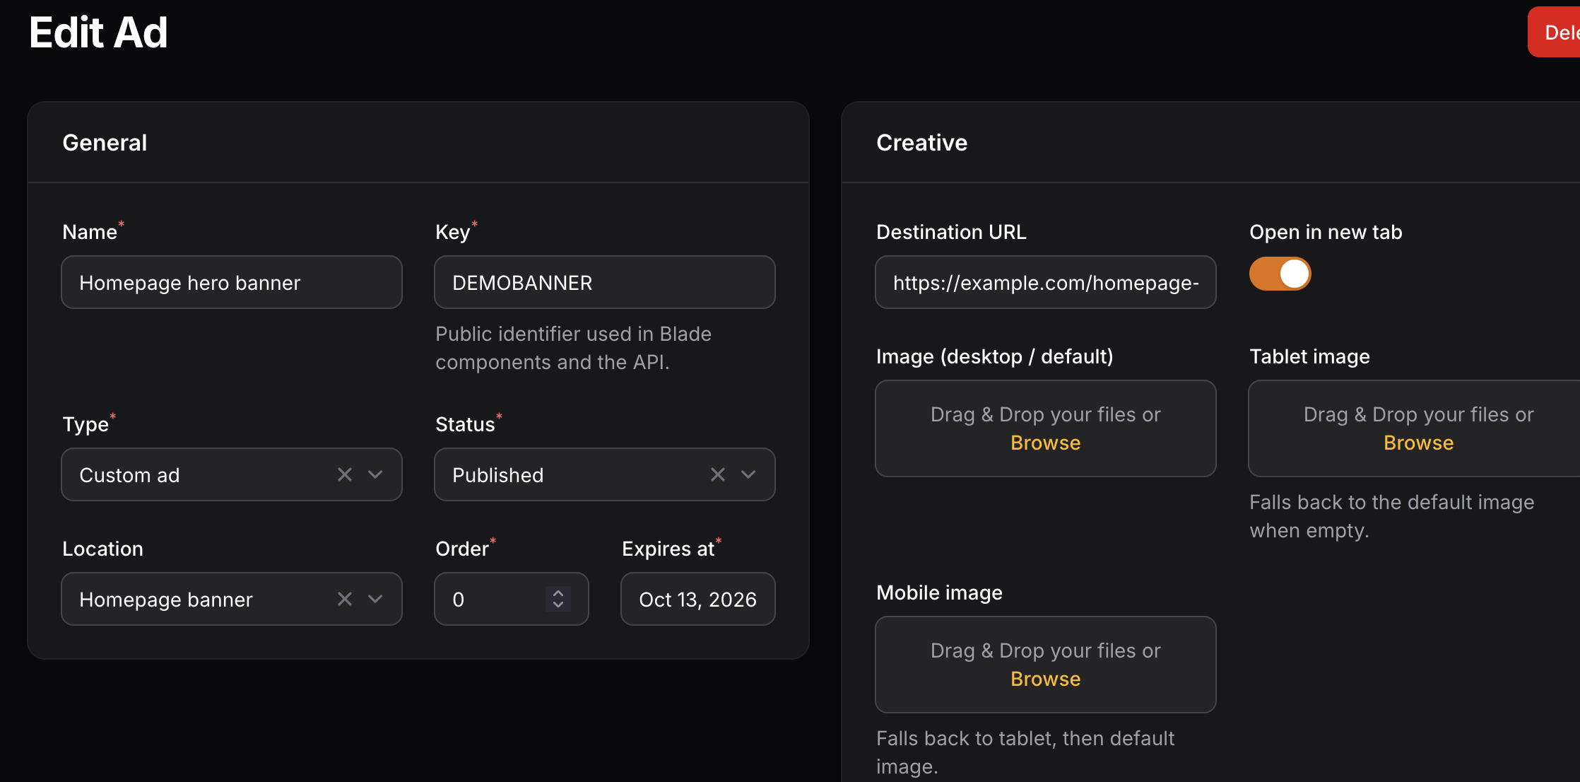The width and height of the screenshot is (1580, 782).
Task: Click the red Delete button
Action: (x=1554, y=32)
